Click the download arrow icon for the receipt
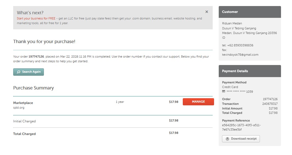 (227, 139)
